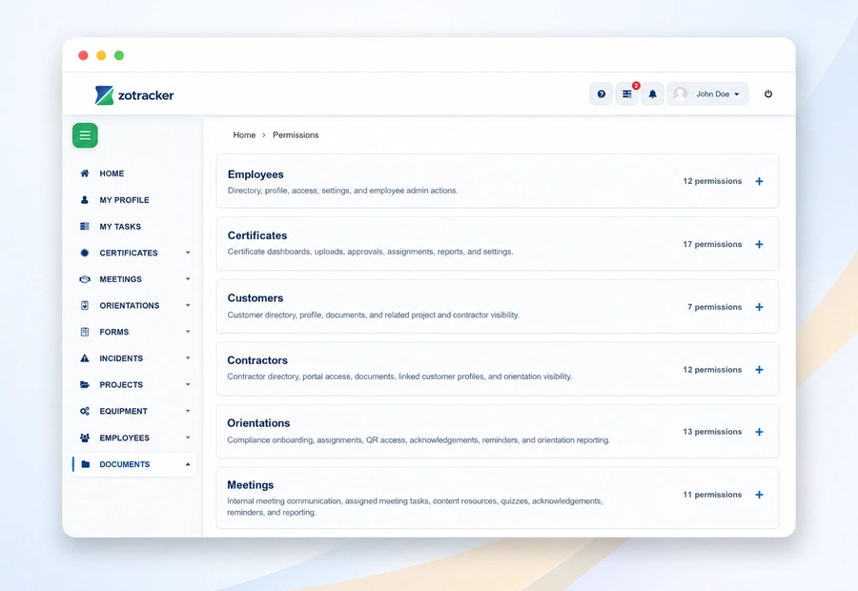The image size is (858, 591).
Task: Open the task list icon with badge
Action: click(627, 94)
